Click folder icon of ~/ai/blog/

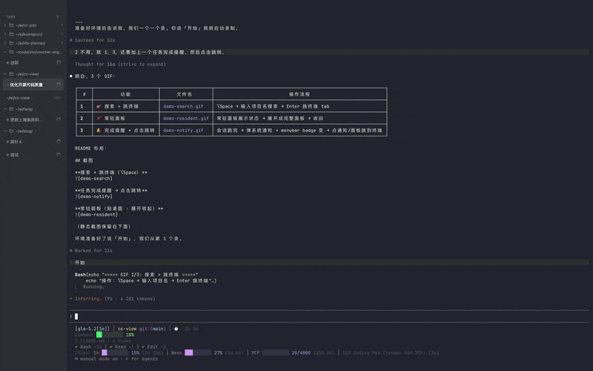[x=11, y=131]
